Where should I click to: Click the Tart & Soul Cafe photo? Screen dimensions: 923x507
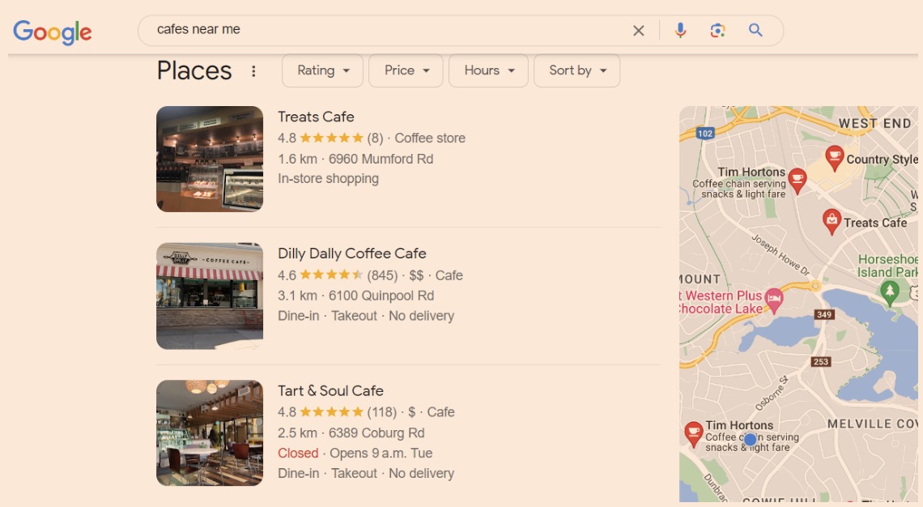210,432
